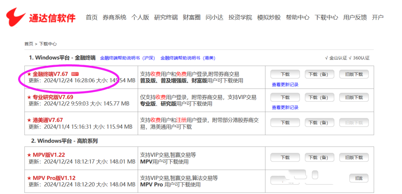Select 下载中心 in the top navigation
402x194 pixels.
tap(326, 17)
